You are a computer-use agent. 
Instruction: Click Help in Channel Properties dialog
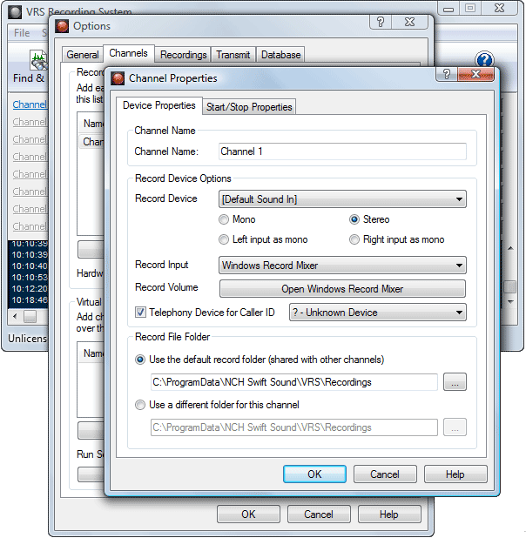(455, 474)
